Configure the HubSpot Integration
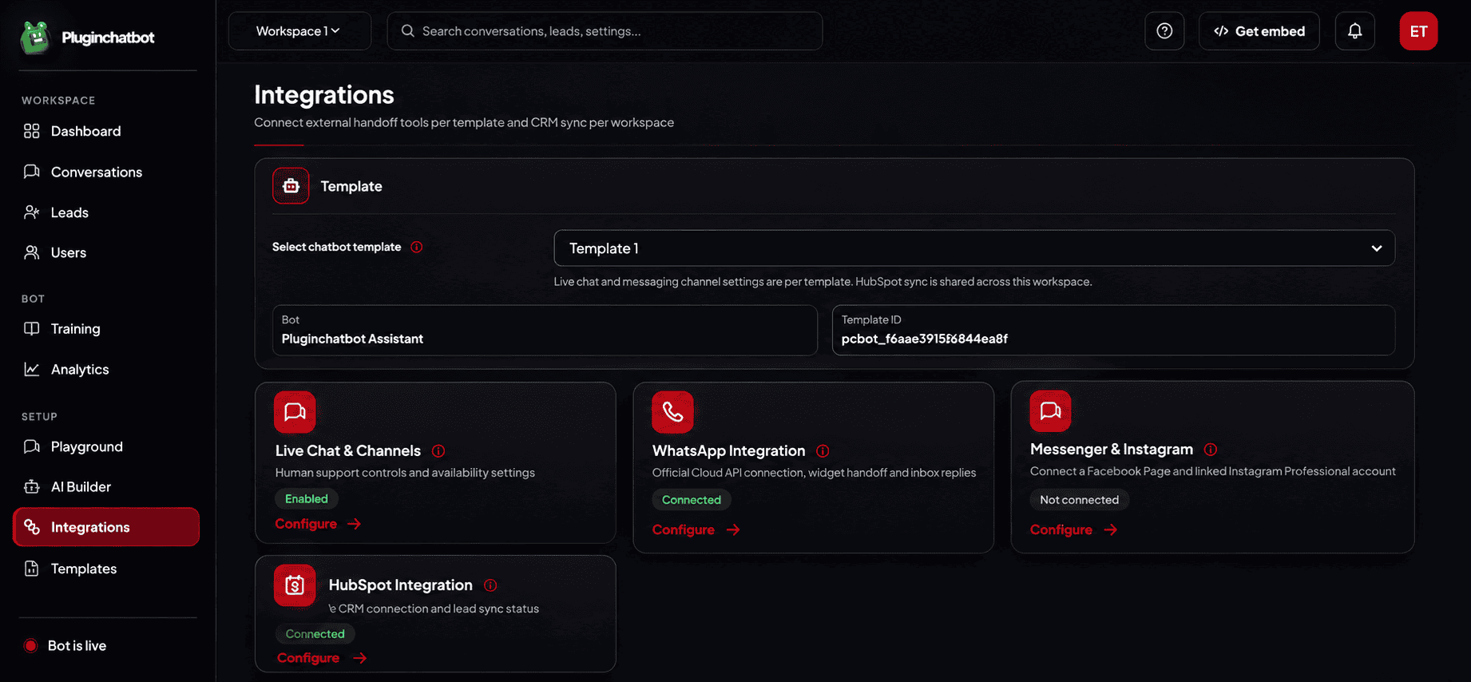 tap(321, 658)
